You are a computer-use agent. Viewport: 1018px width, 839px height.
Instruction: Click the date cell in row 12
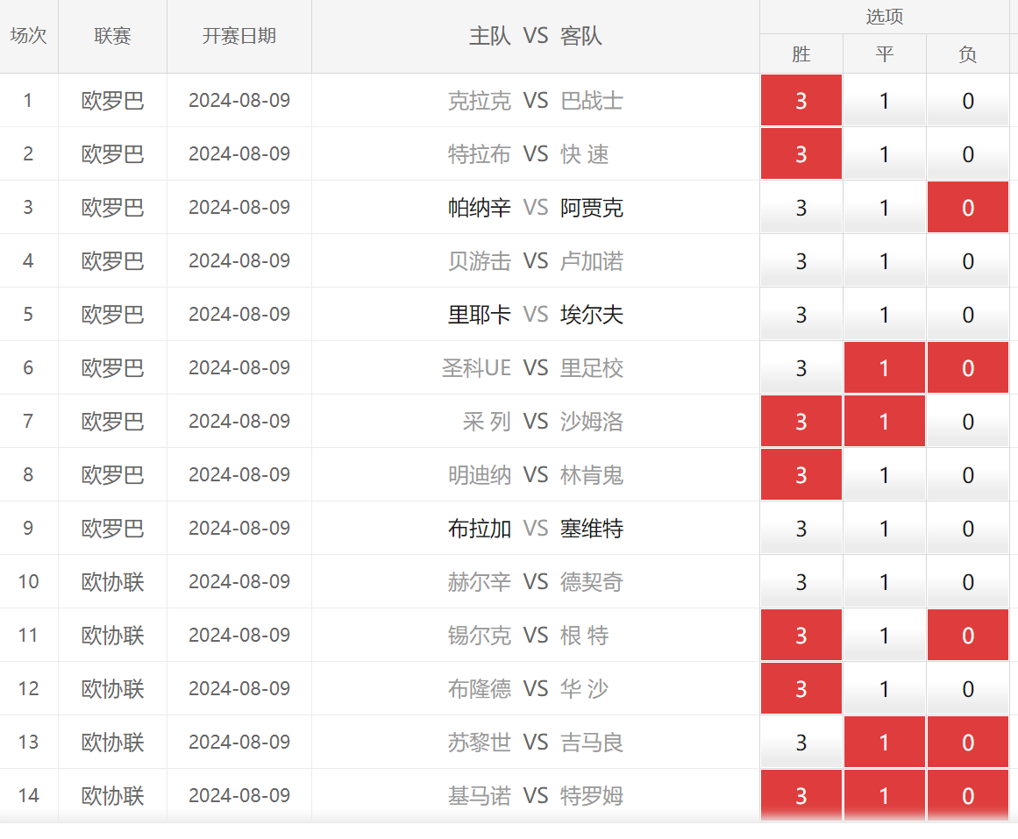pos(238,688)
